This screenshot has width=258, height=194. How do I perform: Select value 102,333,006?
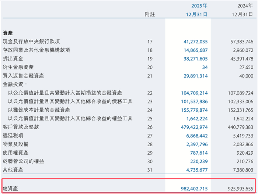(x=241, y=101)
